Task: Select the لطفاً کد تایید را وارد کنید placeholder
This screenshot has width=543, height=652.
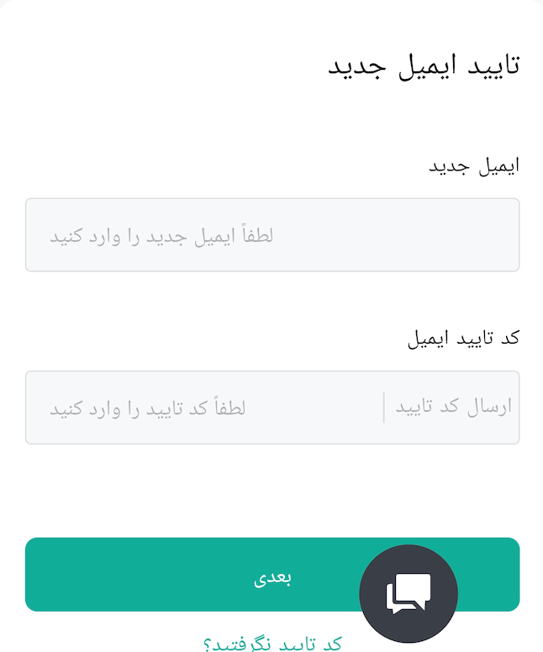Action: (148, 407)
